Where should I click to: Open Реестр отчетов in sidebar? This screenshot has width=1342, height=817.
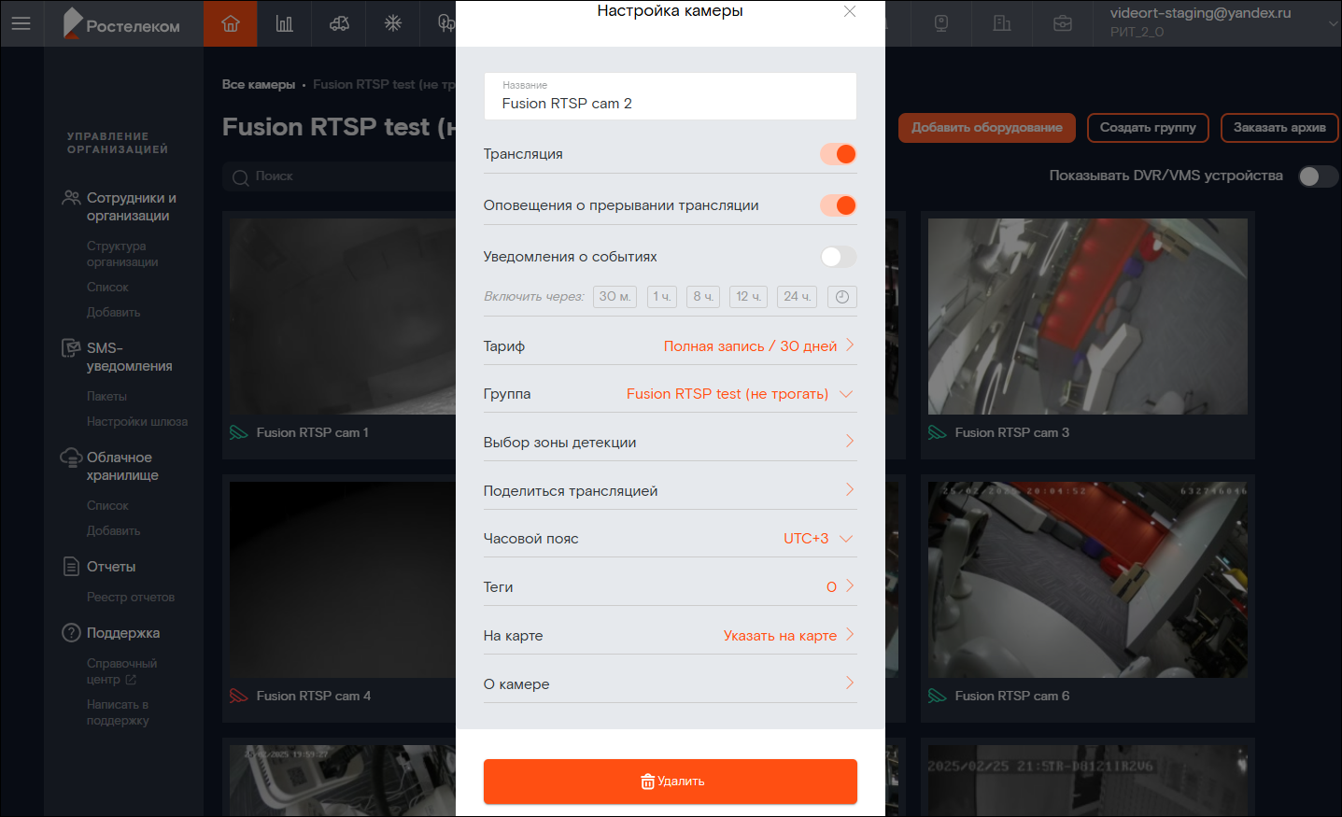coord(131,598)
